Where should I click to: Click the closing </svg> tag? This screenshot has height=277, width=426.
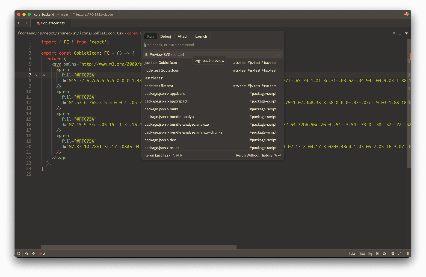point(59,158)
